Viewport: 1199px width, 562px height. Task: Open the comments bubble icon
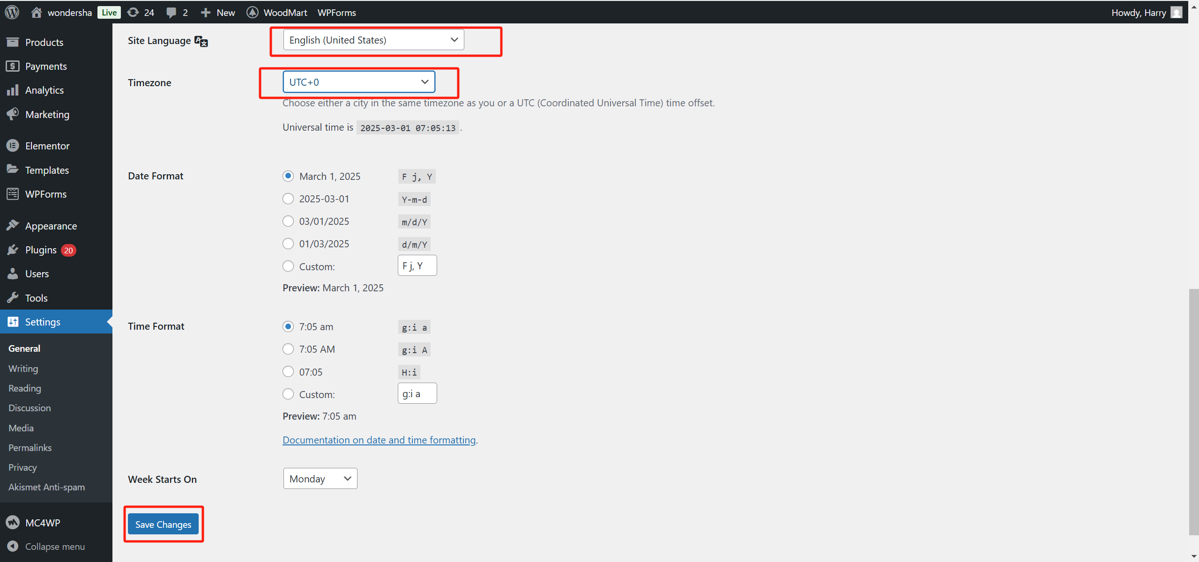point(171,12)
